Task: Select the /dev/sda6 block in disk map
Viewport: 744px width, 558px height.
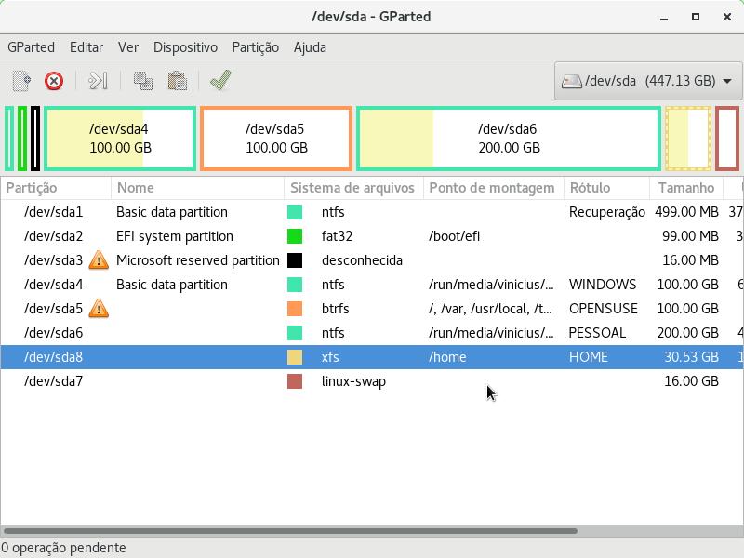Action: [x=508, y=139]
